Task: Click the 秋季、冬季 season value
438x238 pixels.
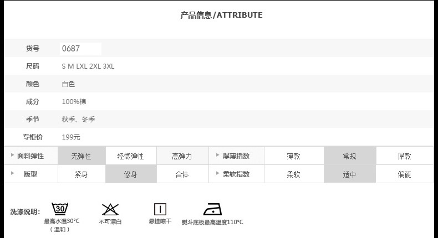Action: pos(79,119)
